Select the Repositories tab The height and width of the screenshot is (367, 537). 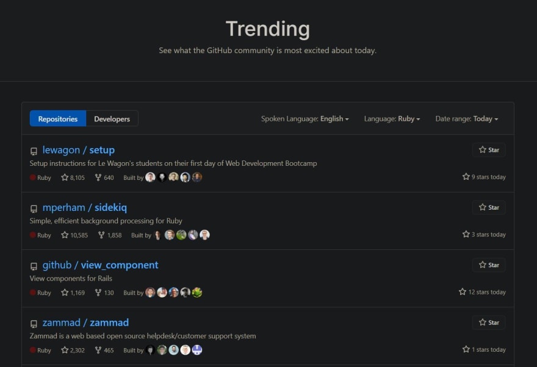[58, 119]
